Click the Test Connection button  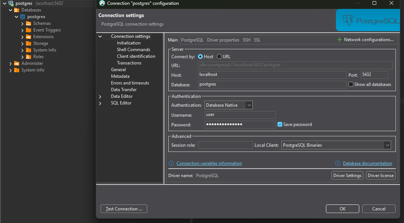(x=124, y=209)
